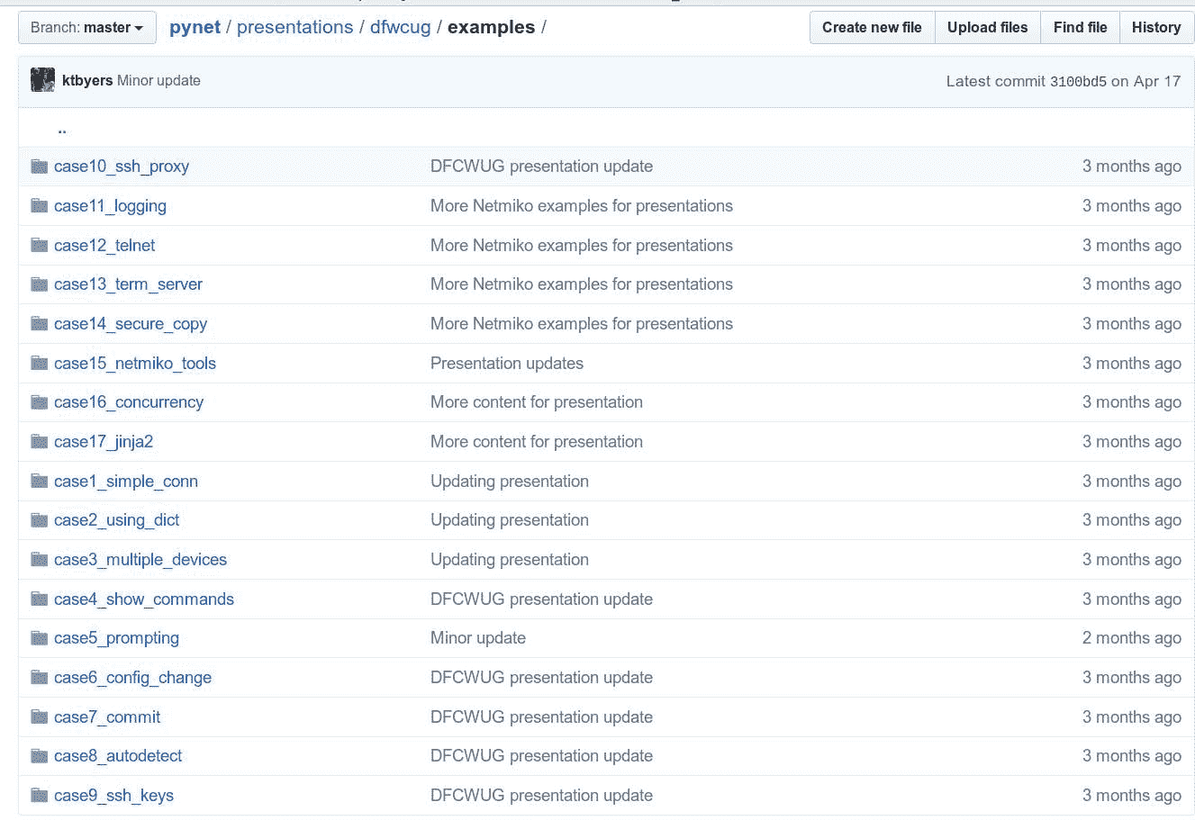1195x820 pixels.
Task: Click folder icon beside case17_jinja2
Action: (39, 441)
